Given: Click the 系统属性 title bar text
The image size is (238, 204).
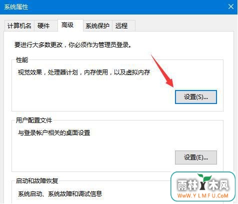Looking at the screenshot, I should [16, 7].
